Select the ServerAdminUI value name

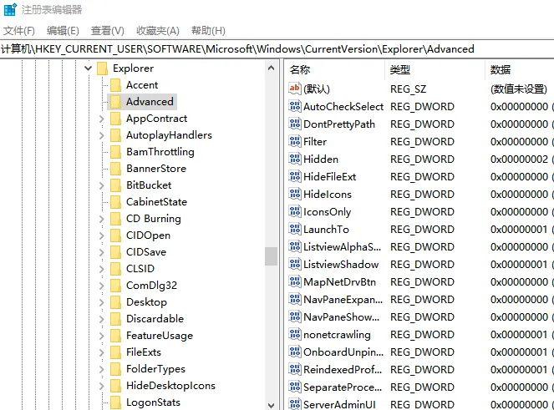[339, 404]
